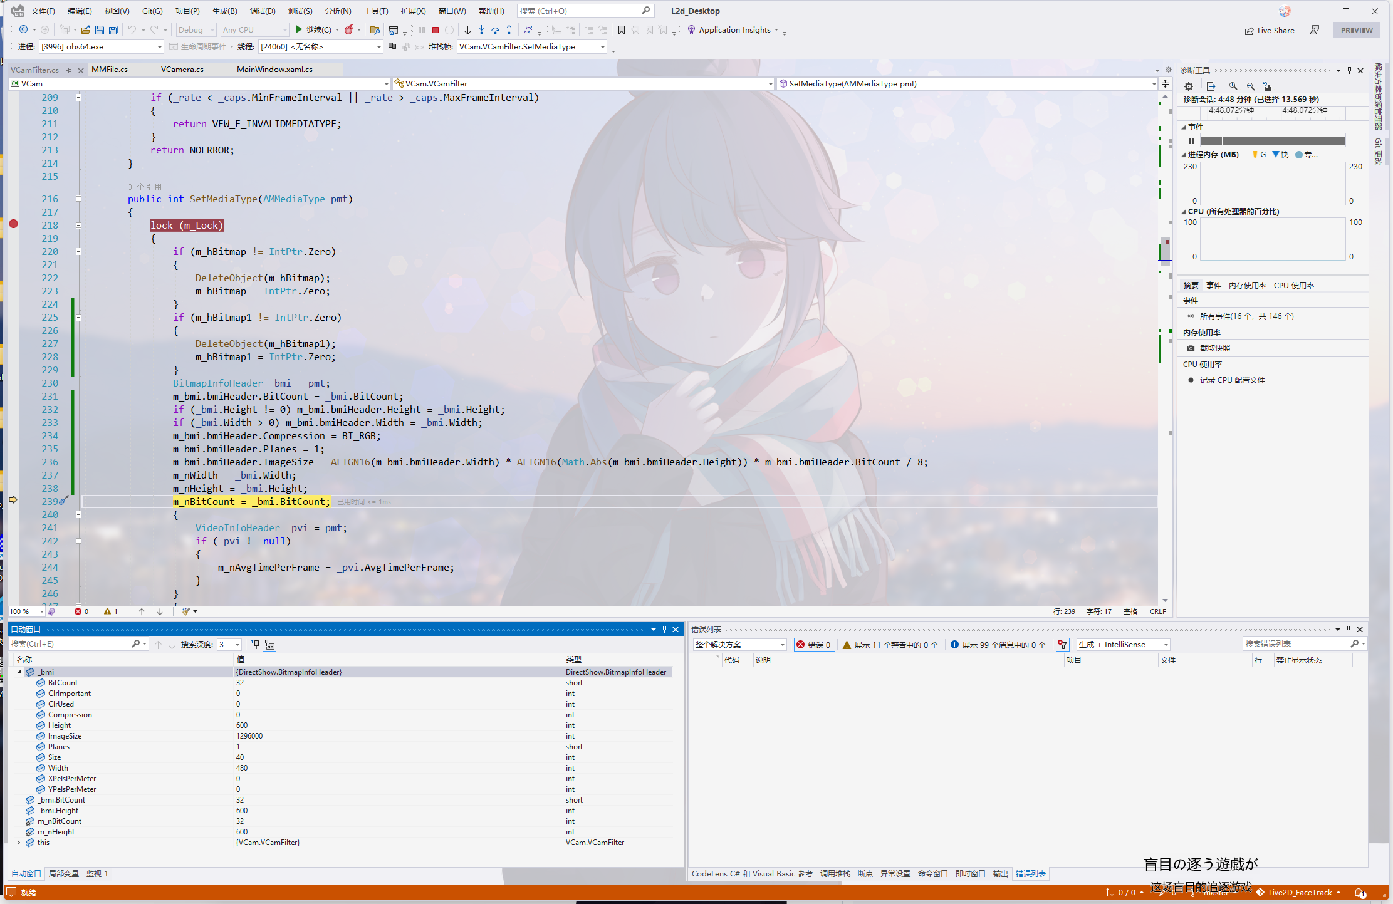Zoom out on the diagnostics timeline
This screenshot has height=904, width=1393.
tap(1251, 86)
